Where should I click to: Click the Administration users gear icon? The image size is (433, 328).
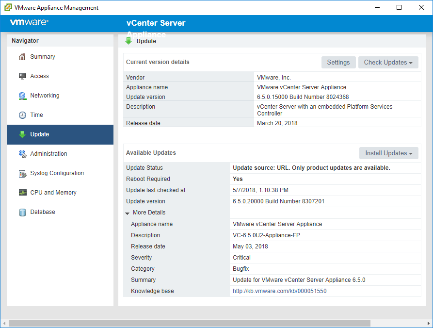coord(22,154)
